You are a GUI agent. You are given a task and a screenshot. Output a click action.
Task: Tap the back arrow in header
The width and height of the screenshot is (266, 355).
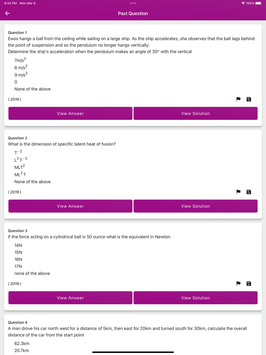(7, 13)
